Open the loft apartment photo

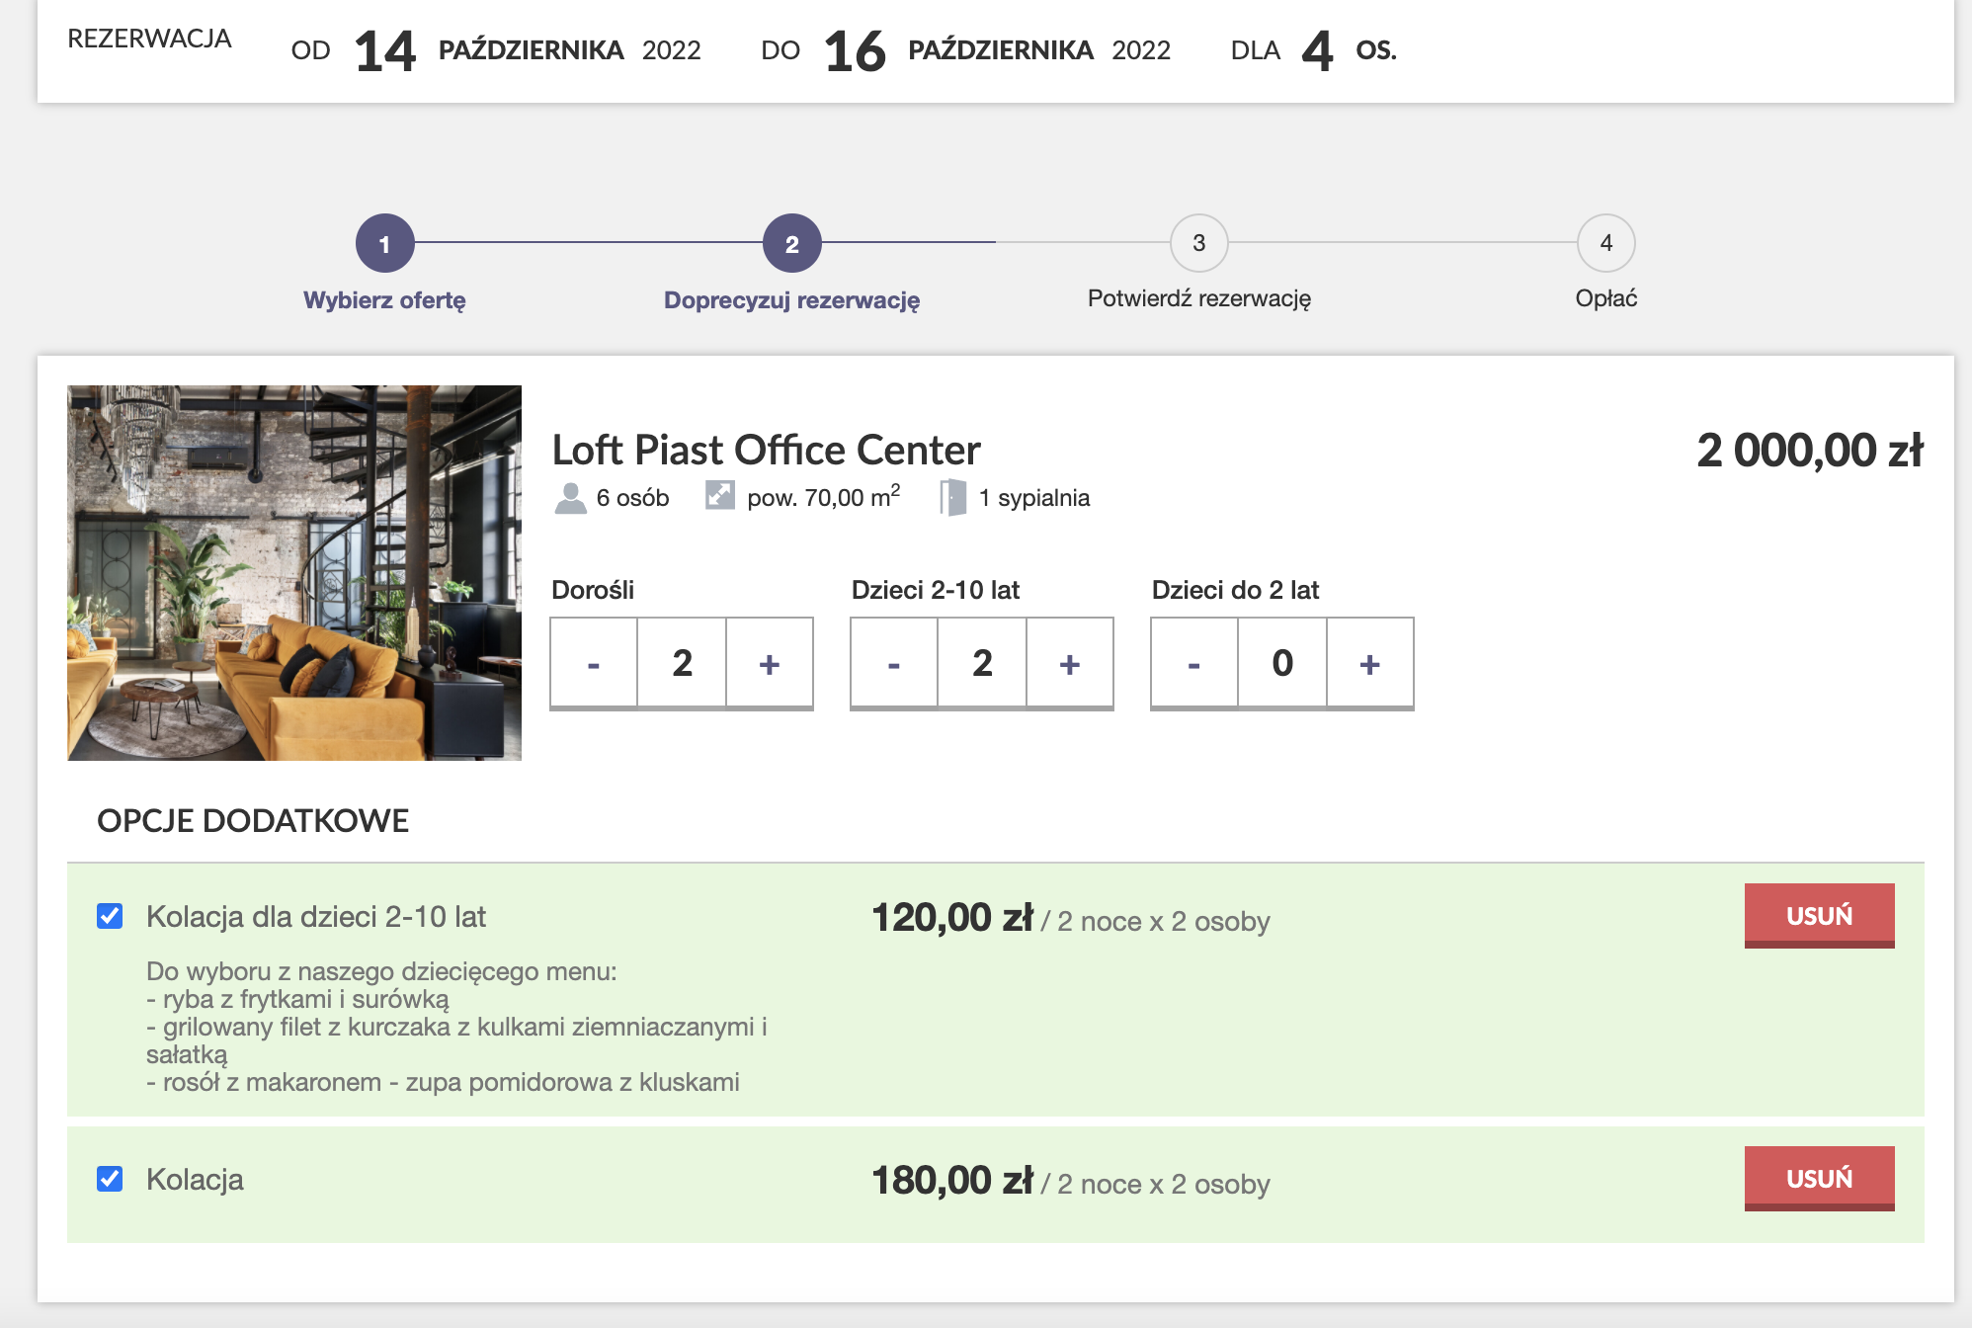click(x=294, y=573)
